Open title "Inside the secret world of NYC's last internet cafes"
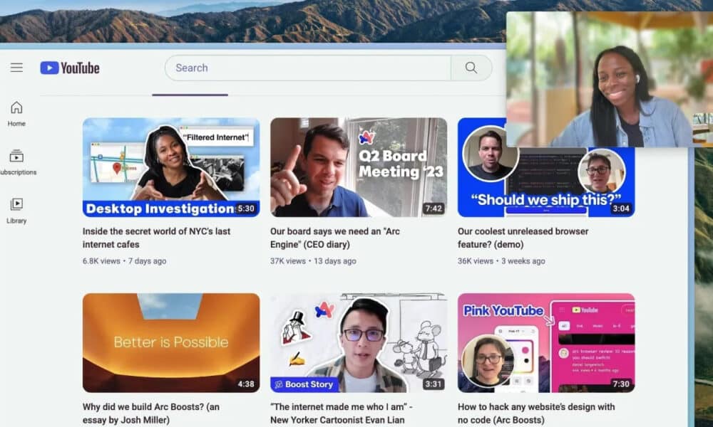713x427 pixels. tap(156, 238)
